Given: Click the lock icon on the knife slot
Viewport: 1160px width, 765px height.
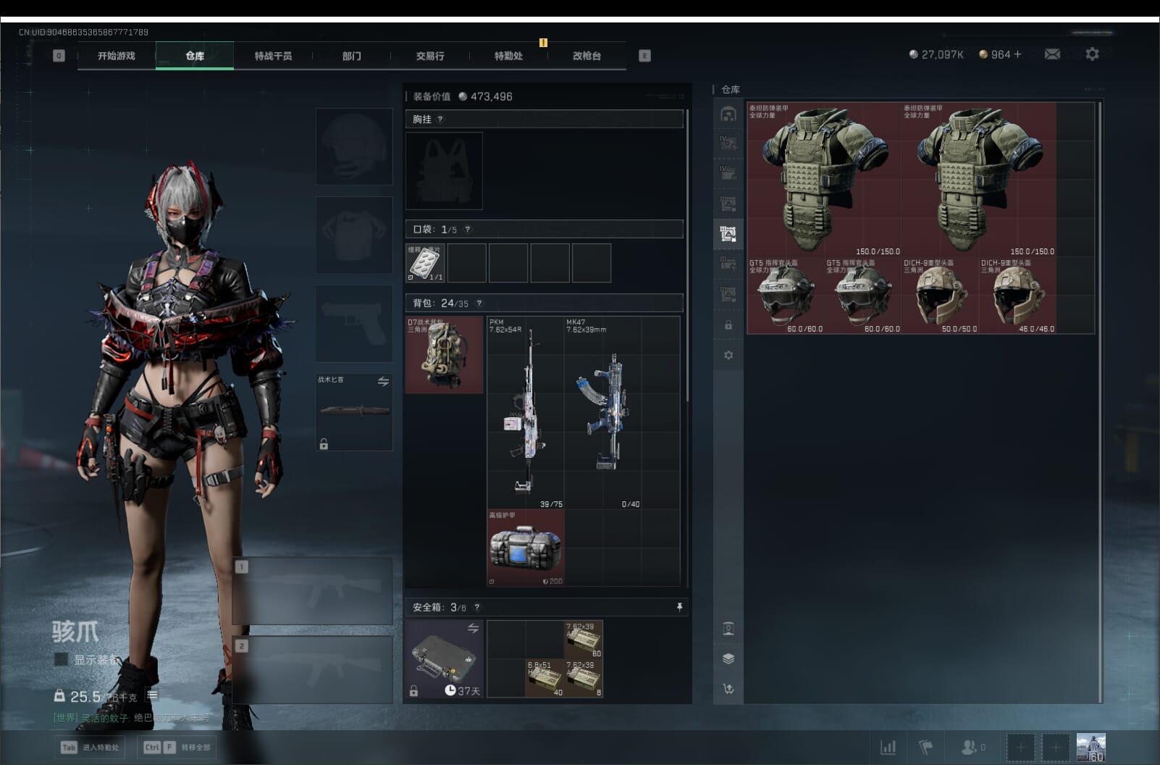Looking at the screenshot, I should coord(324,443).
